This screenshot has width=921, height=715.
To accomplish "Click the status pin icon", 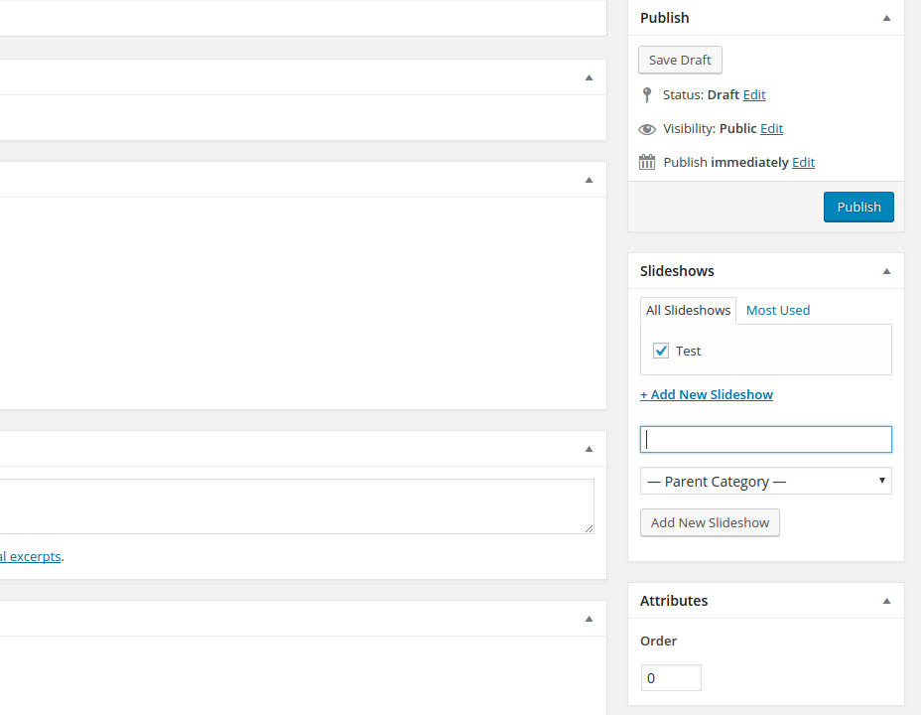I will click(x=647, y=95).
